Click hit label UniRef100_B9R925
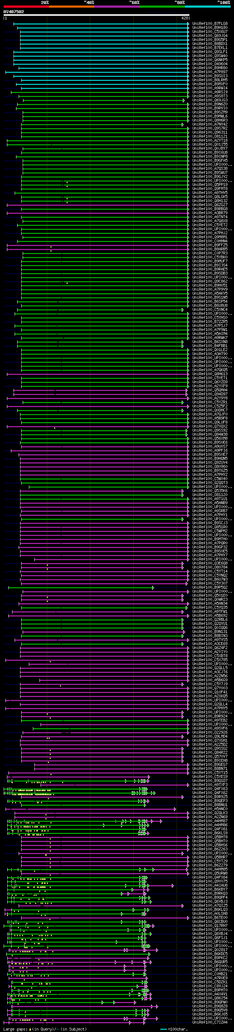Screen dimensions: 234x1032 (x=210, y=797)
